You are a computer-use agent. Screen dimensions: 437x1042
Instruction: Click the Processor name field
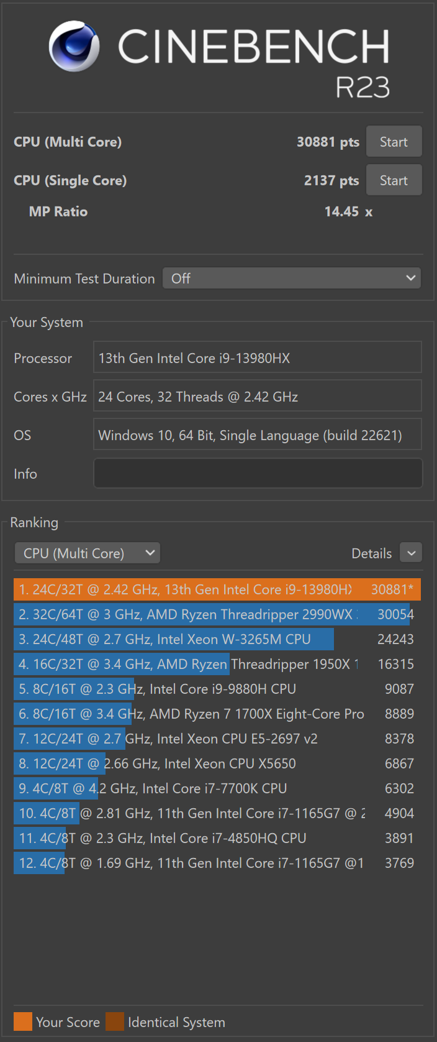[x=258, y=357]
